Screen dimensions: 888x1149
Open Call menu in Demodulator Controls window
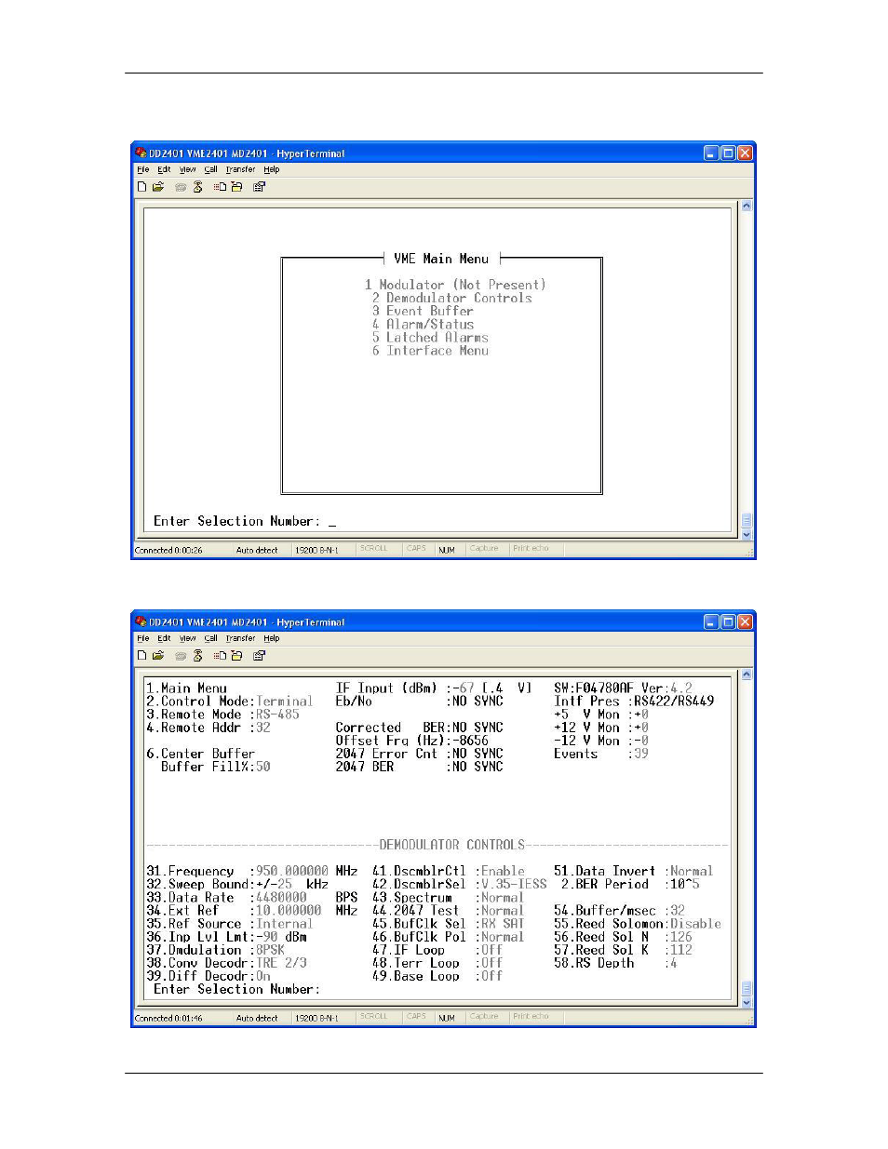click(x=210, y=638)
